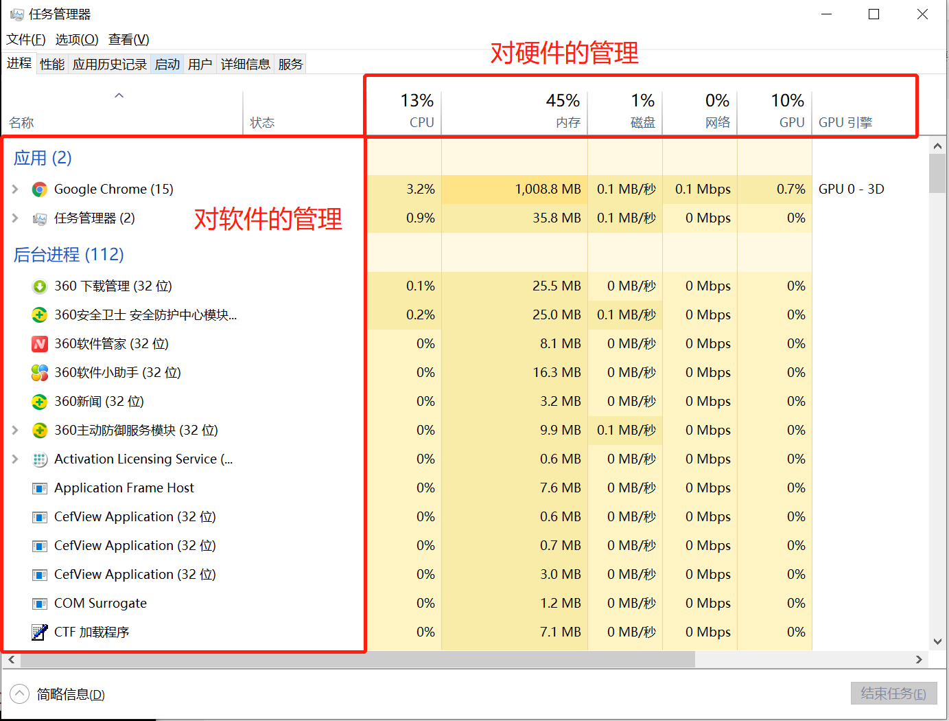This screenshot has width=949, height=721.
Task: Click the 任务管理器 (2) process icon
Action: (x=40, y=218)
